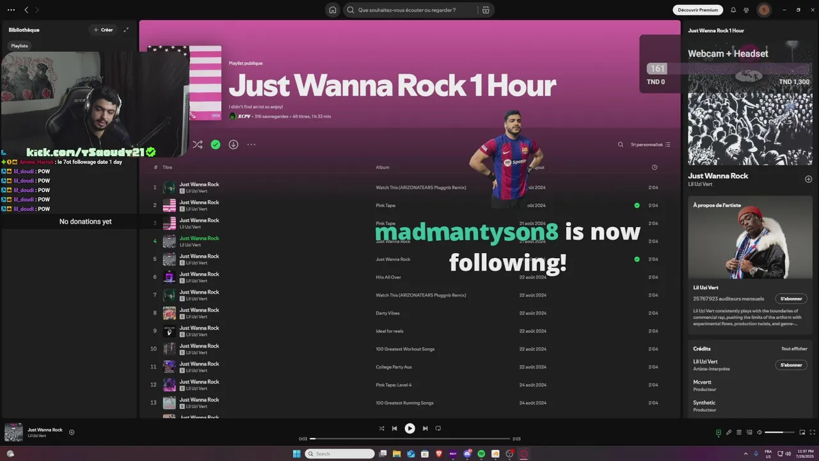Skip to next track in player
Image resolution: width=819 pixels, height=461 pixels.
pos(425,428)
